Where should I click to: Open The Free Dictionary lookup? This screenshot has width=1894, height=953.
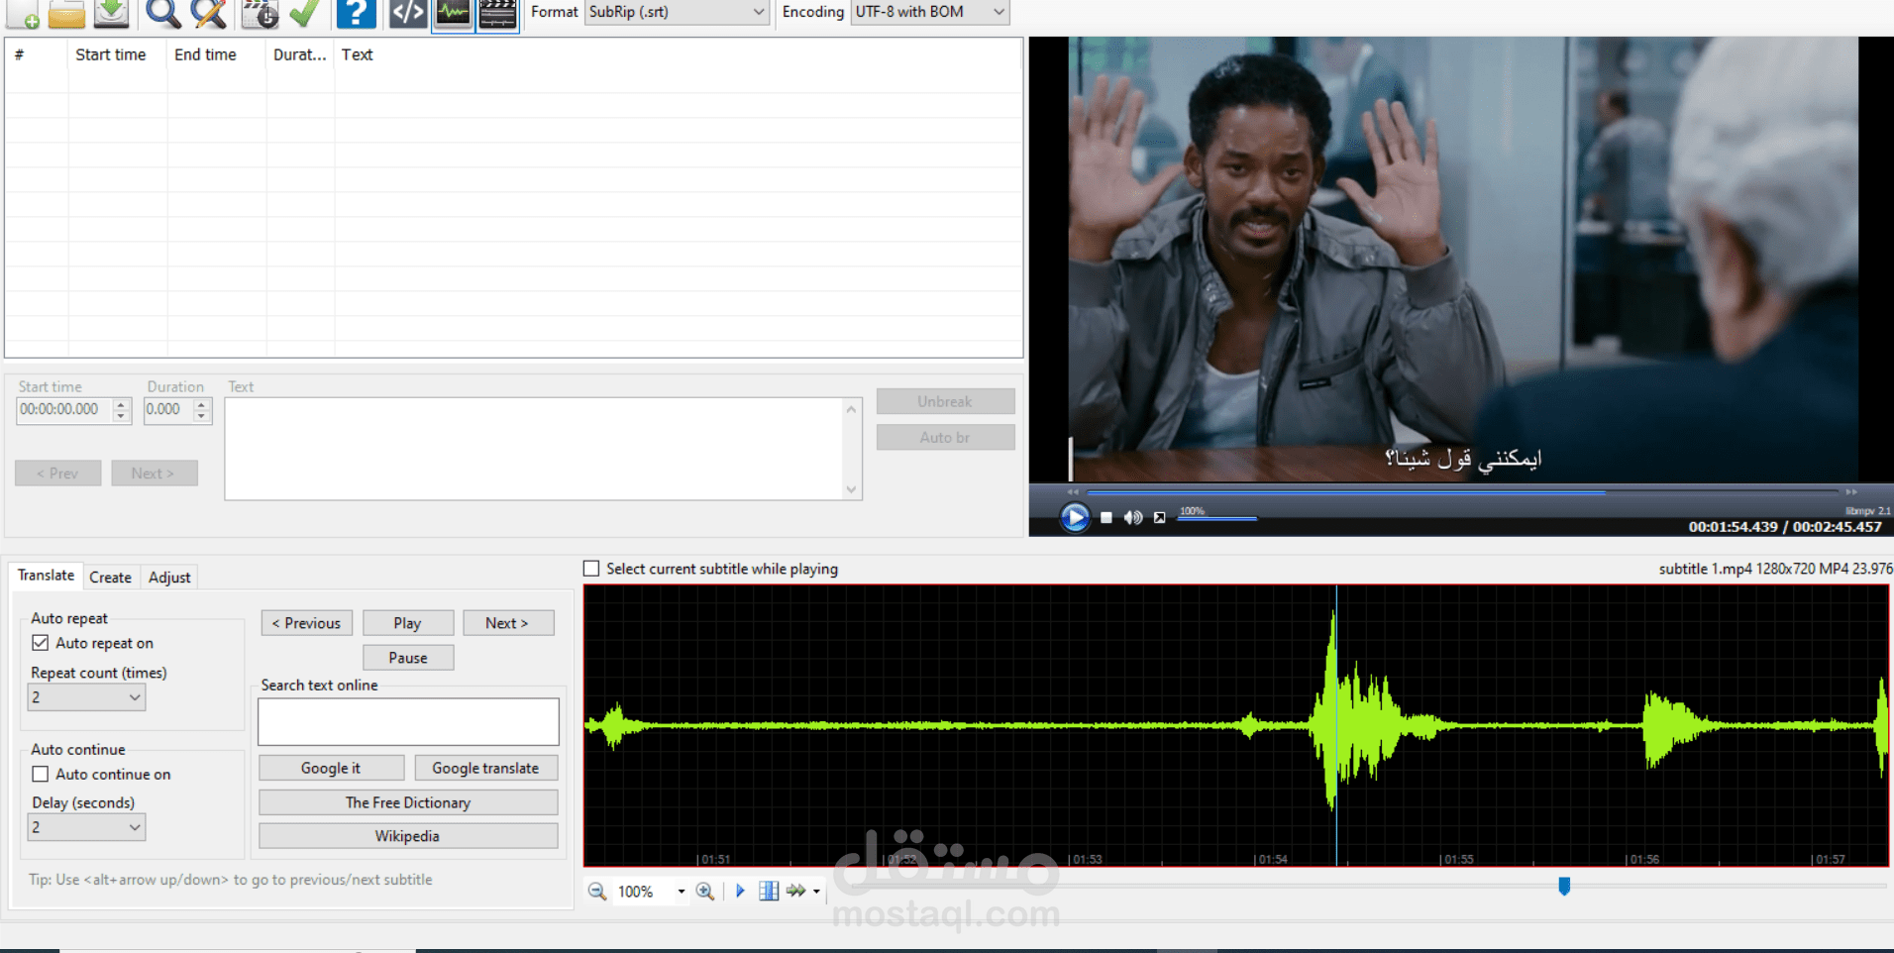tap(408, 802)
